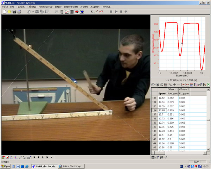This screenshot has width=211, height=169.
Task: Click the table properties icon below the data table
Action: click(157, 157)
